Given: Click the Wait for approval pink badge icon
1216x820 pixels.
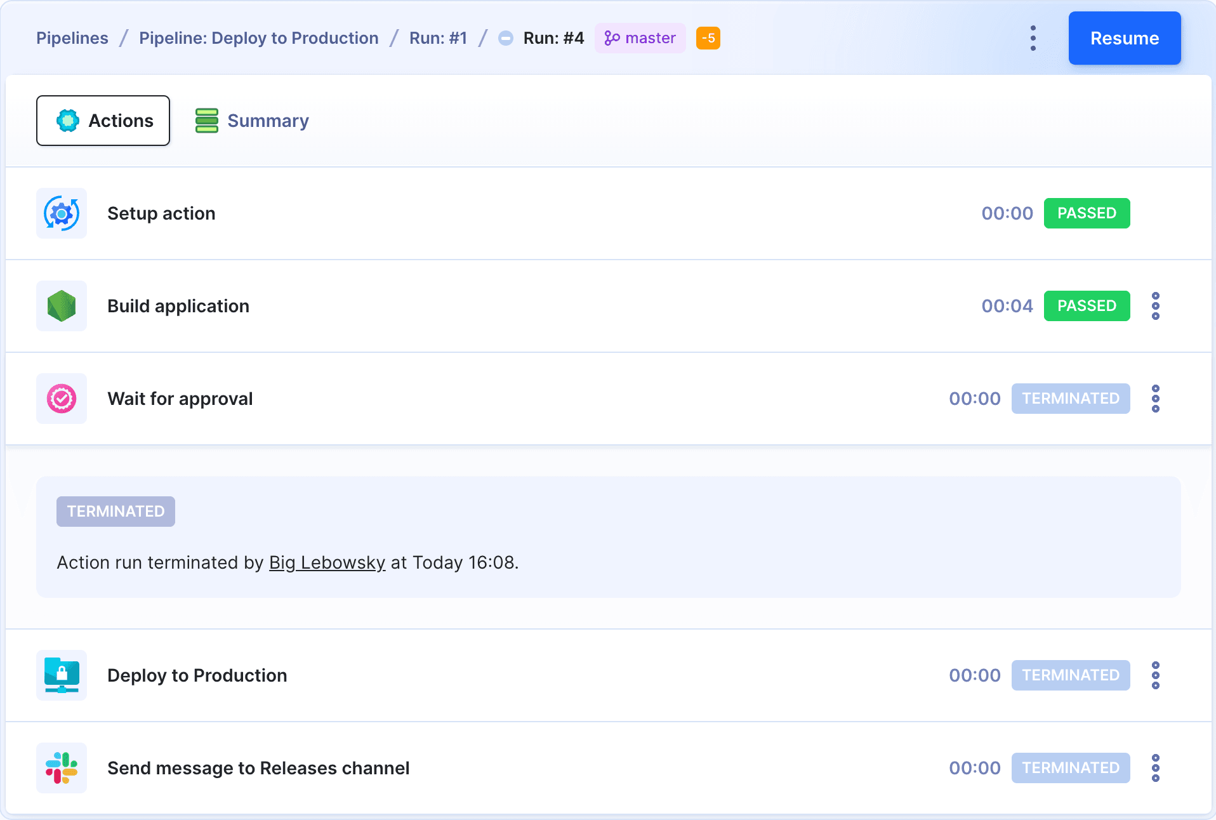Looking at the screenshot, I should (62, 399).
